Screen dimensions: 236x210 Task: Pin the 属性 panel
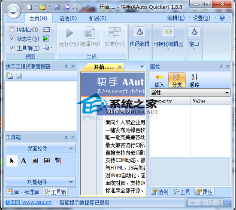221,66
